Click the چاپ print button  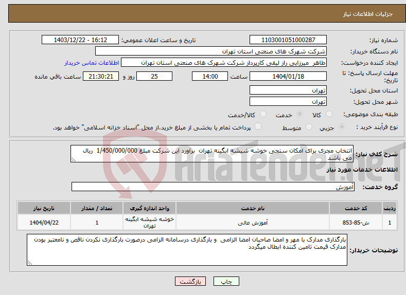pos(226,281)
